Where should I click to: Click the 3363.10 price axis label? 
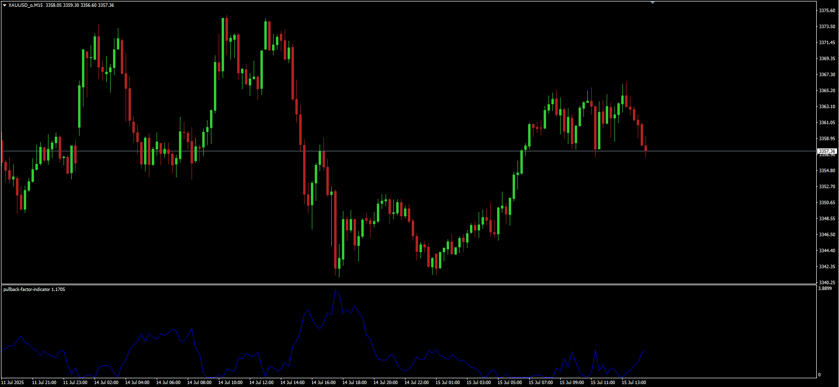pyautogui.click(x=827, y=107)
